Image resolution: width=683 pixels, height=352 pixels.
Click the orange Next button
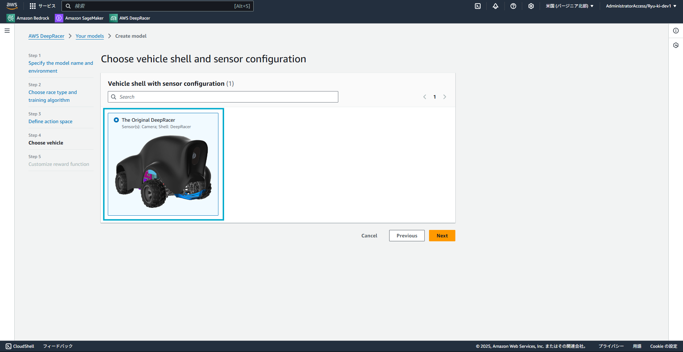coord(442,236)
